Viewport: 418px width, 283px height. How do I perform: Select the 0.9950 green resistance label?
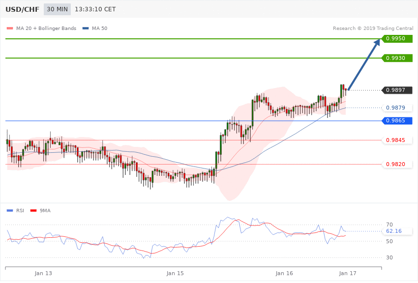pyautogui.click(x=397, y=39)
